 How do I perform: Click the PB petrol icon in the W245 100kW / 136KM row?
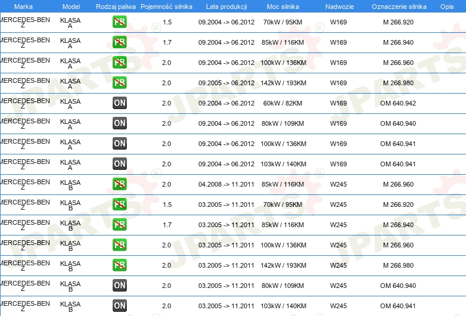(119, 244)
